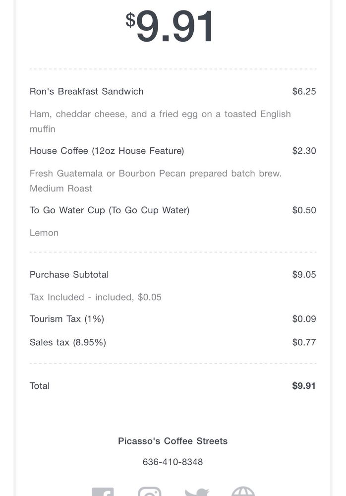Open the Twitter bird icon

pos(197,492)
